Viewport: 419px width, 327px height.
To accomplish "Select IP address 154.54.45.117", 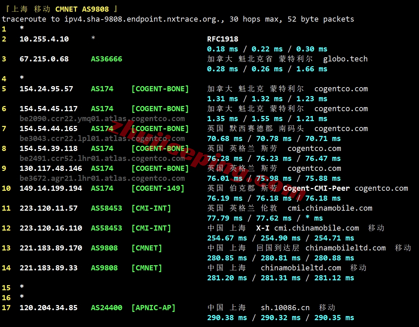I will [x=48, y=109].
